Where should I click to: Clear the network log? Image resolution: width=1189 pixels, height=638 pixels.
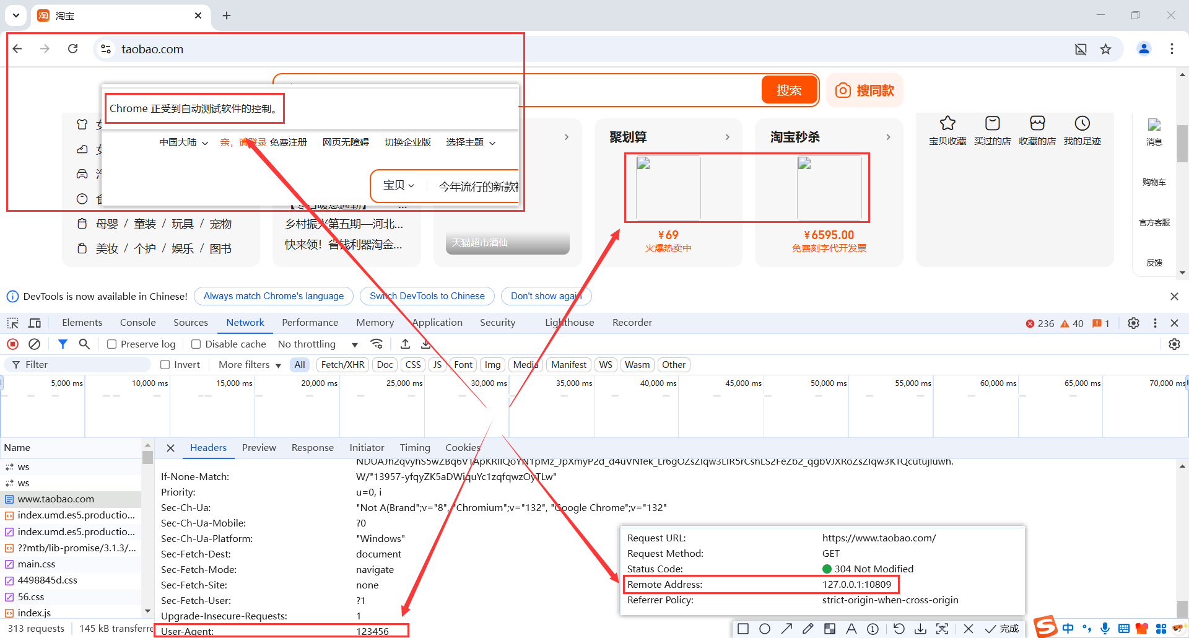coord(35,344)
